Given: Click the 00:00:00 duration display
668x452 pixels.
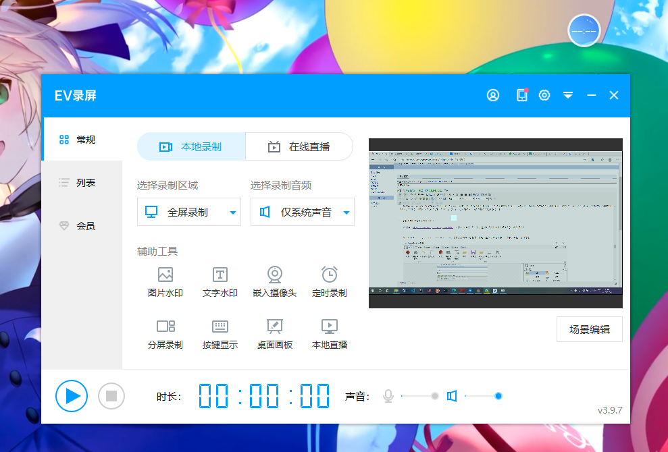Looking at the screenshot, I should 265,396.
